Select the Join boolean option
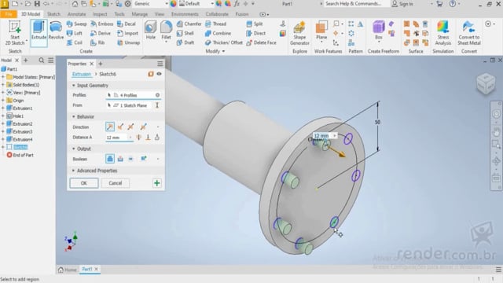 [x=110, y=159]
